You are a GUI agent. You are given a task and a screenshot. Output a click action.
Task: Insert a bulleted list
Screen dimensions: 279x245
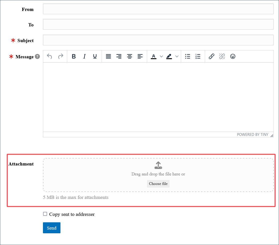[188, 57]
